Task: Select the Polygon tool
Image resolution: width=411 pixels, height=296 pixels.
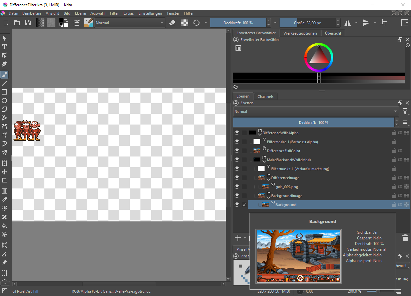Action: [x=4, y=109]
